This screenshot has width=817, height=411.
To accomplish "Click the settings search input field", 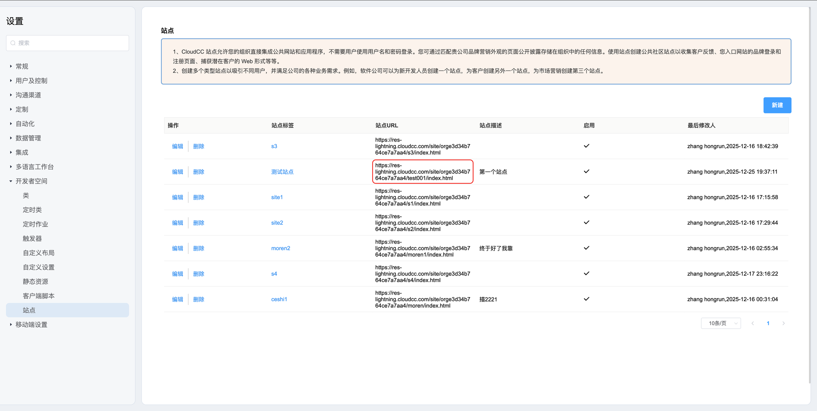I will point(71,43).
